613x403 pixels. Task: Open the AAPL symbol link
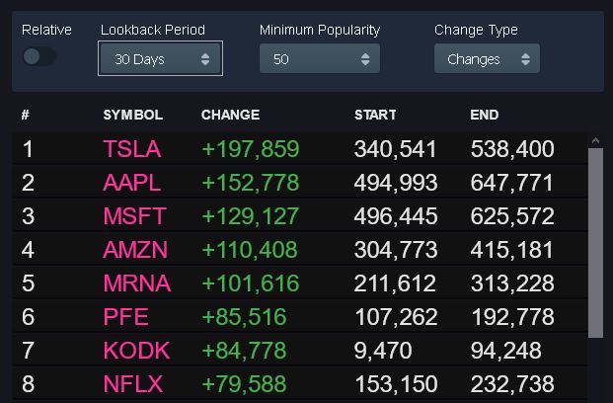point(131,183)
